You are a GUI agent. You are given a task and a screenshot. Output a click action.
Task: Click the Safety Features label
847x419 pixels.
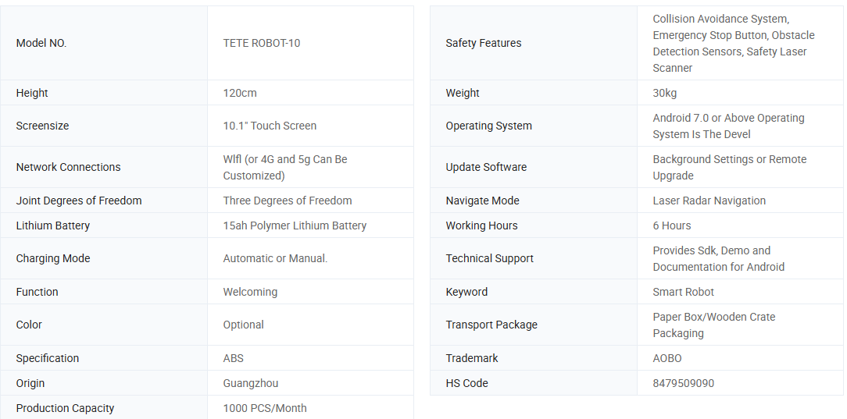coord(484,43)
